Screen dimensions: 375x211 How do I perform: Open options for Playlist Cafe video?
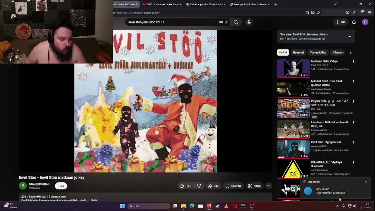[x=354, y=101]
